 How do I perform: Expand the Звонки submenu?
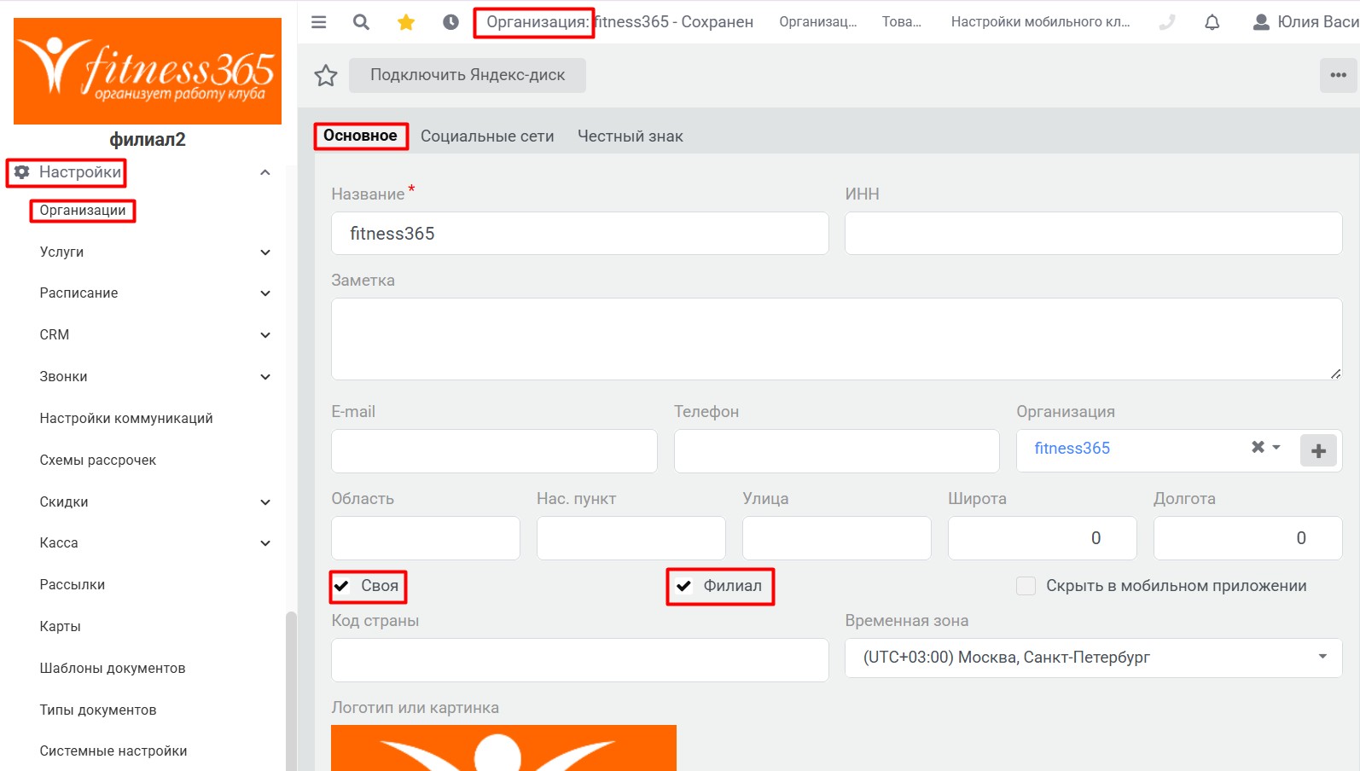(x=265, y=377)
